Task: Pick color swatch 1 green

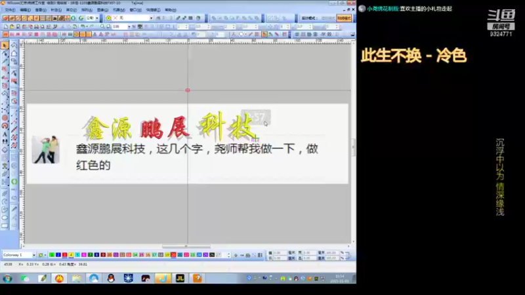Action: (52, 255)
